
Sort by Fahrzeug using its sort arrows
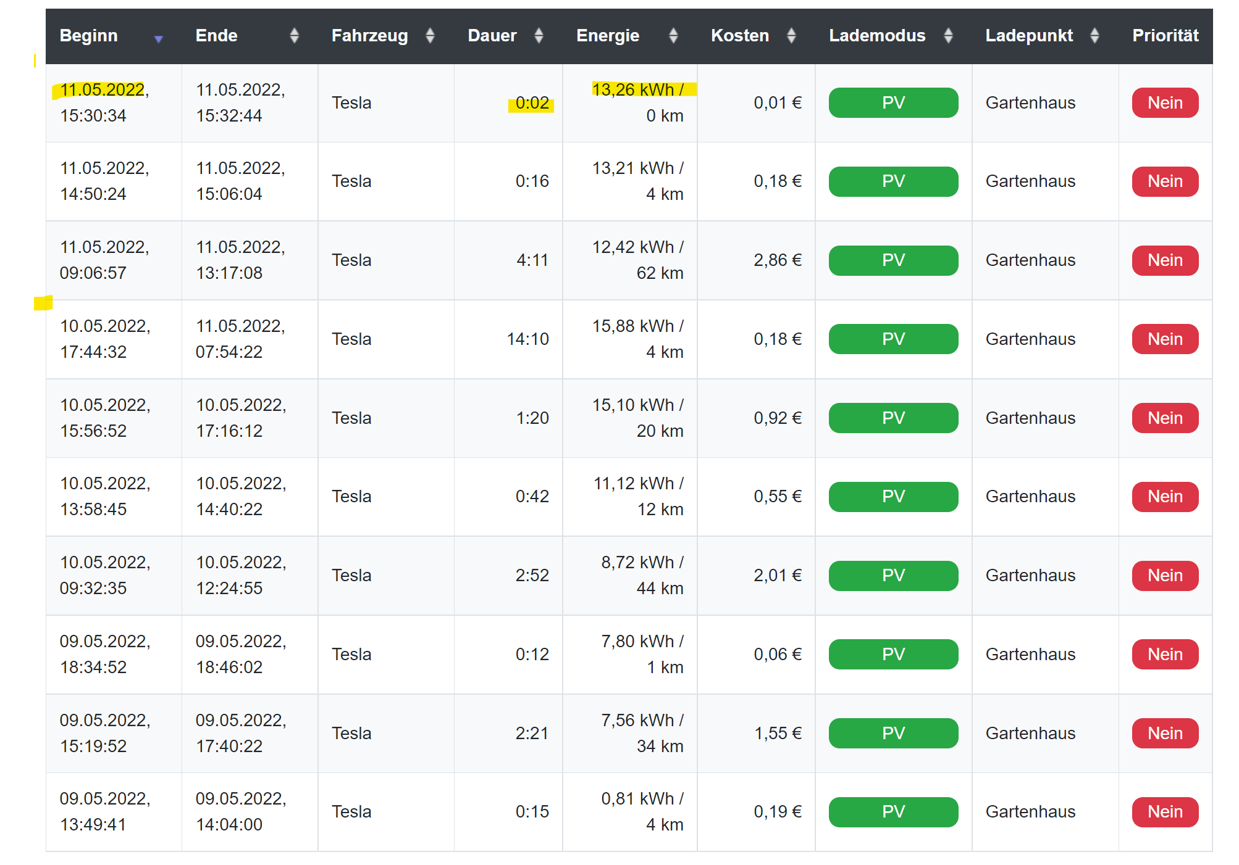430,36
